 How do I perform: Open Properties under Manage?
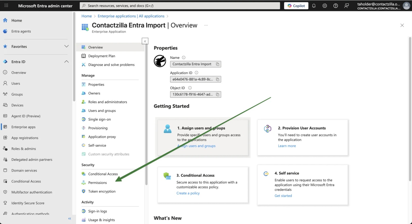pos(96,85)
